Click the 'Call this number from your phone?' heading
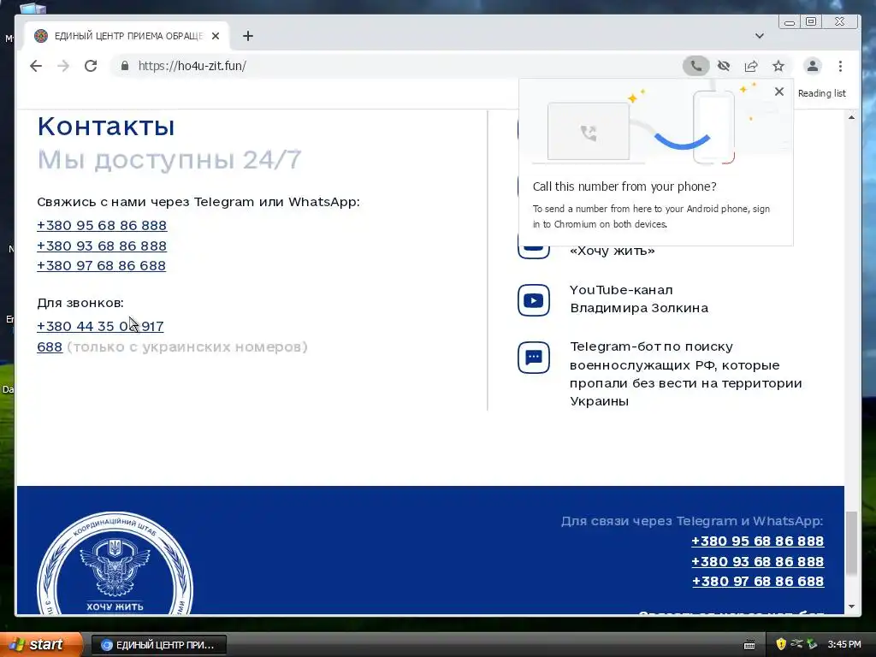Image resolution: width=876 pixels, height=657 pixels. (x=624, y=186)
